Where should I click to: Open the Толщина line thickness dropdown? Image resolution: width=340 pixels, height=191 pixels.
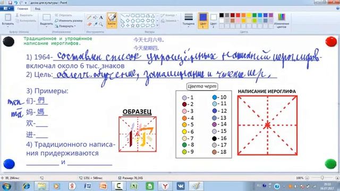(189, 20)
